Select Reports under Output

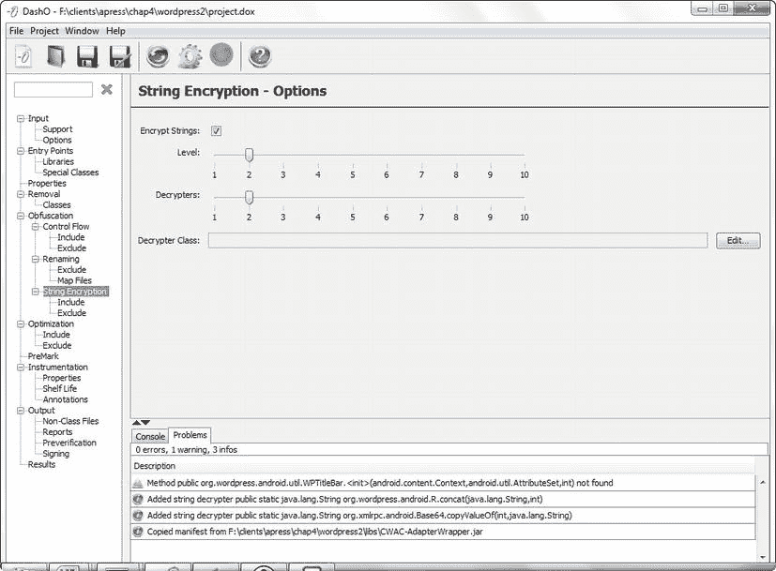[57, 432]
